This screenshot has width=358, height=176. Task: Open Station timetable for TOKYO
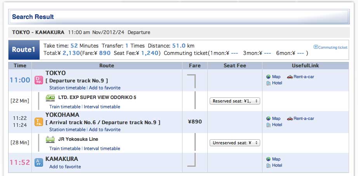[x=67, y=88]
